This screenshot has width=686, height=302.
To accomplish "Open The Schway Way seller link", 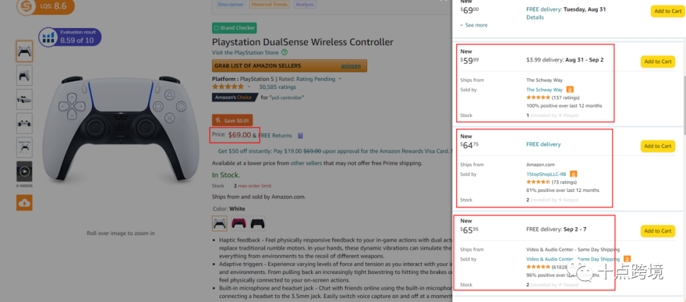I will tap(544, 90).
